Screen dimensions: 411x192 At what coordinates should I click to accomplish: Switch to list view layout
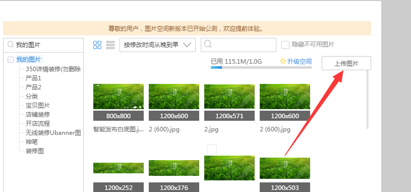(110, 45)
